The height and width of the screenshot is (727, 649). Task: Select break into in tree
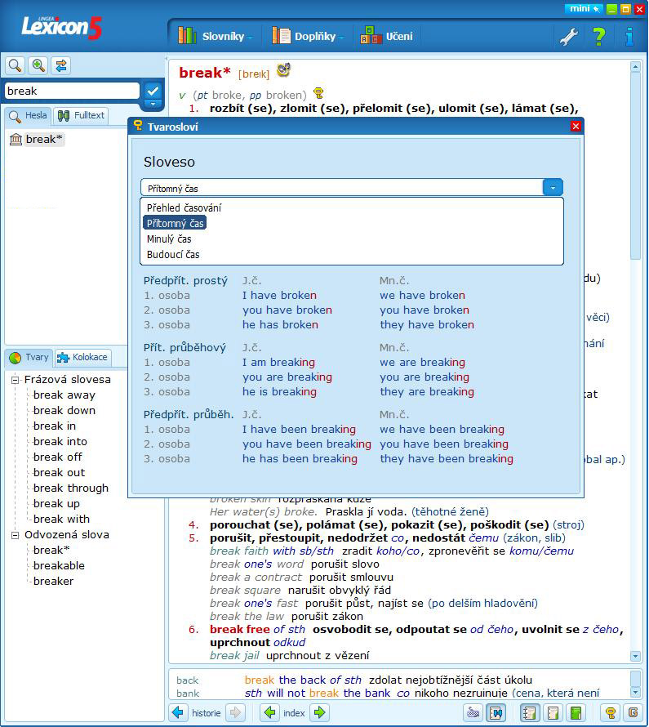(60, 441)
